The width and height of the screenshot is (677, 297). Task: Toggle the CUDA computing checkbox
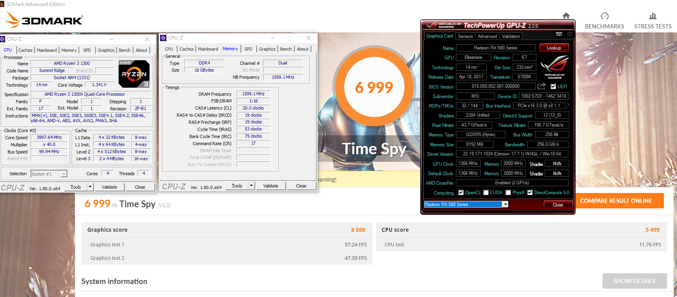point(486,193)
